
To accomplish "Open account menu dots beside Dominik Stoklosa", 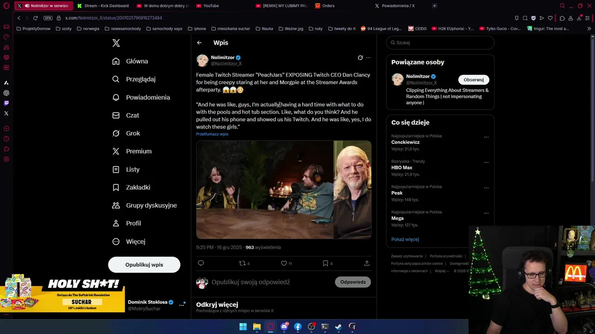I will 182,305.
